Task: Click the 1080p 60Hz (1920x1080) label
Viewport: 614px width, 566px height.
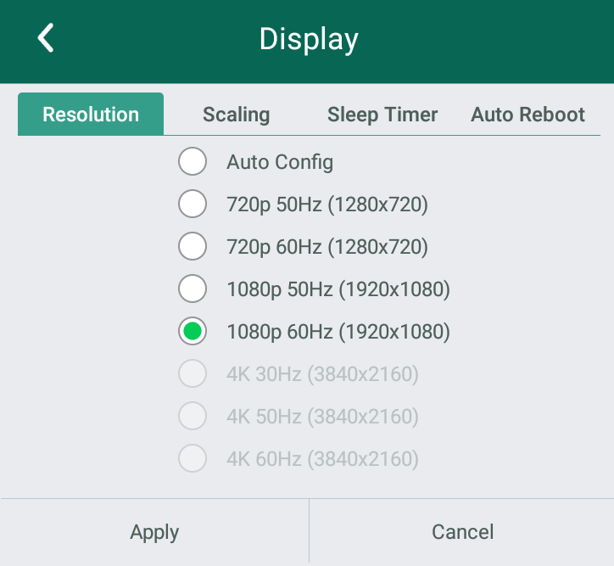Action: click(x=338, y=332)
